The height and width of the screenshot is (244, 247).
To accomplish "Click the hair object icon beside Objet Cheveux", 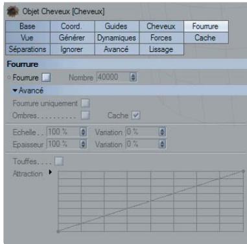I will pos(12,12).
